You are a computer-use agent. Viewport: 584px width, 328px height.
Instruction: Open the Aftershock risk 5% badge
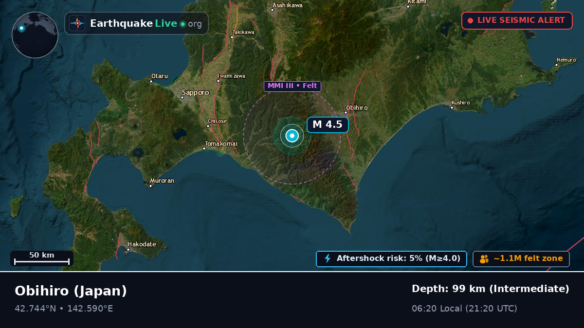(391, 259)
